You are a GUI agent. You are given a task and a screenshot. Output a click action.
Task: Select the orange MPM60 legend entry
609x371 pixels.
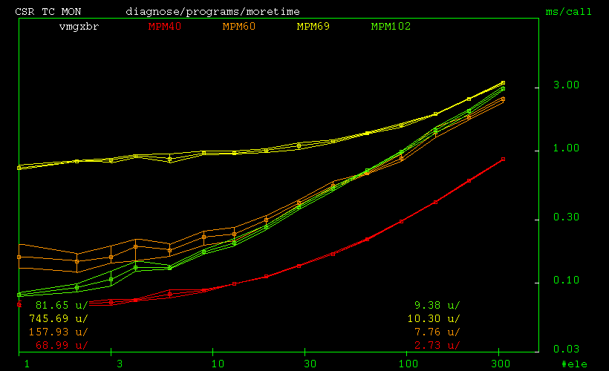point(239,27)
